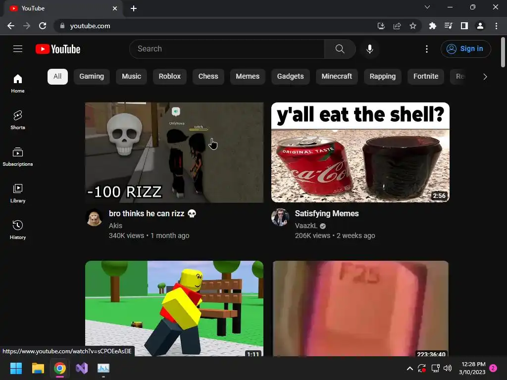
Task: Open the Roblox noob bench thumbnail
Action: pyautogui.click(x=174, y=309)
